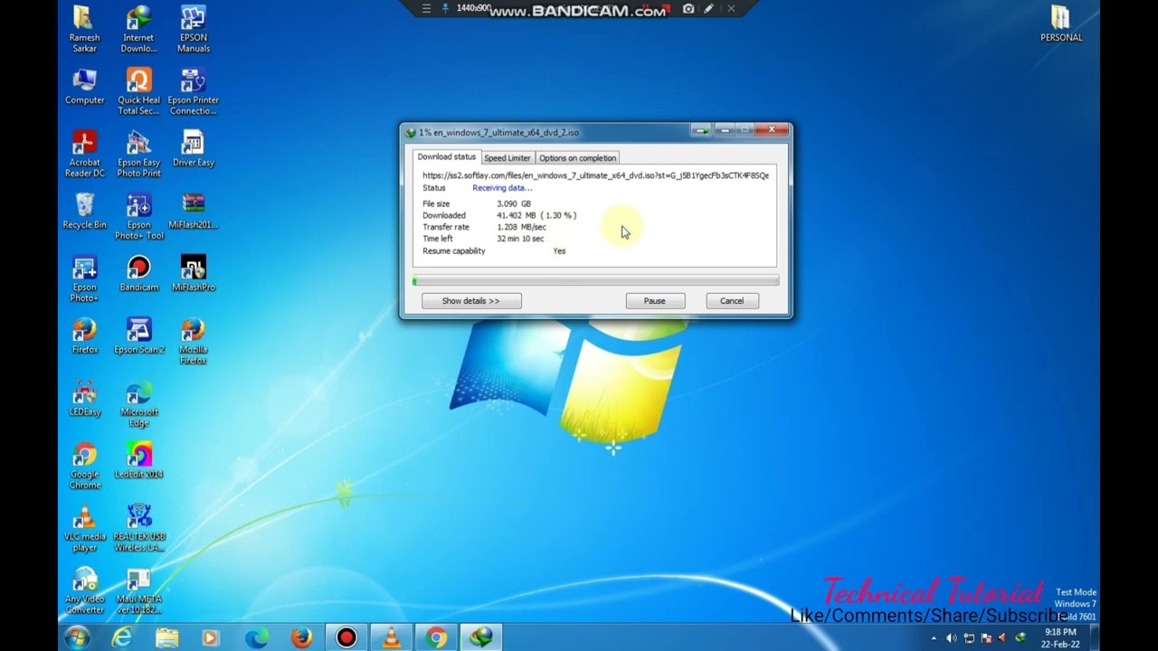
Task: Open the taskbar clock 9:18 PM
Action: (x=1060, y=638)
